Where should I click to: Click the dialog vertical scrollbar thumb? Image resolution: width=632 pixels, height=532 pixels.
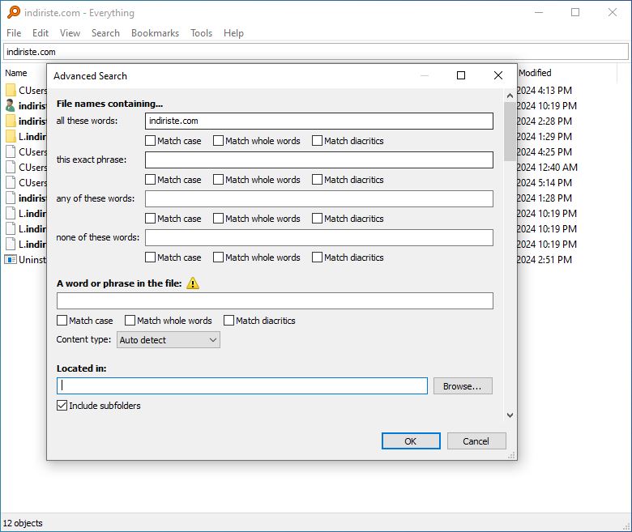[x=510, y=131]
